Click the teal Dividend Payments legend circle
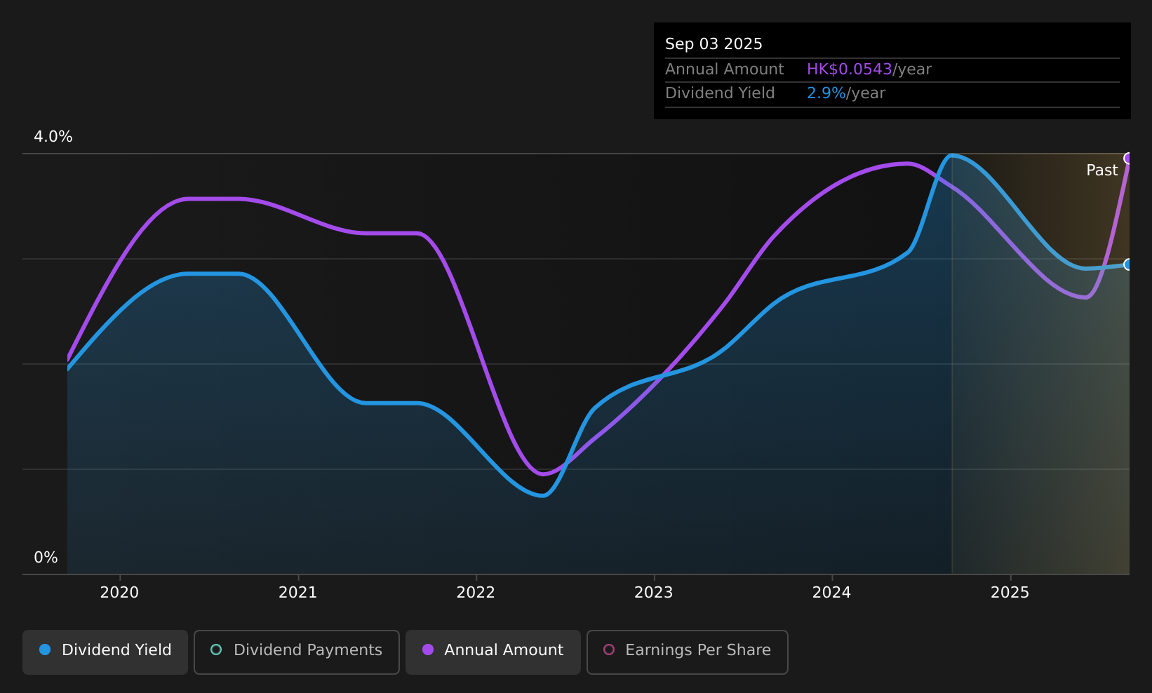Image resolution: width=1152 pixels, height=693 pixels. point(216,650)
